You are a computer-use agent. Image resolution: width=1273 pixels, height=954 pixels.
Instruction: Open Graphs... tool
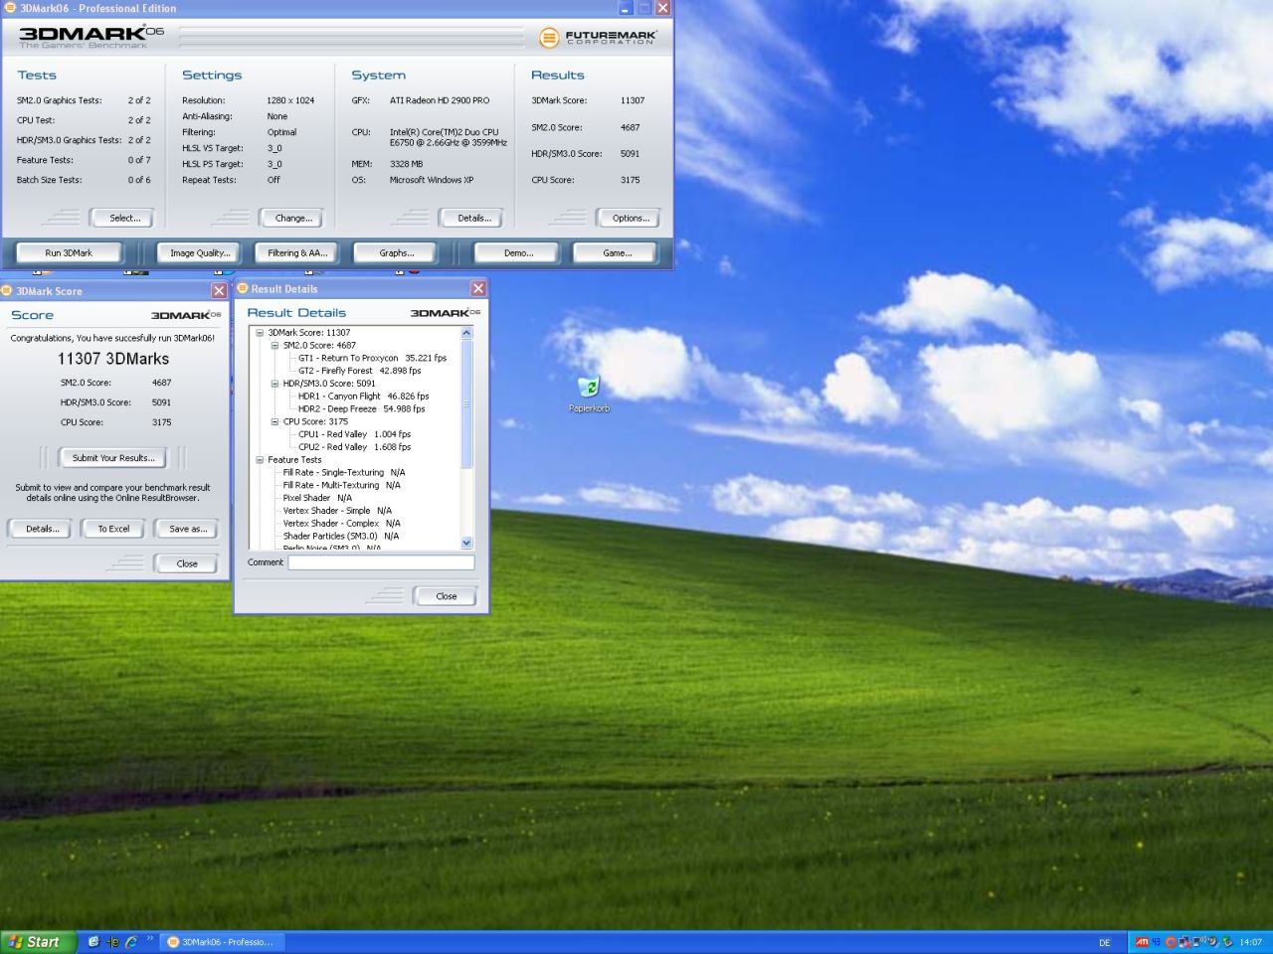396,252
